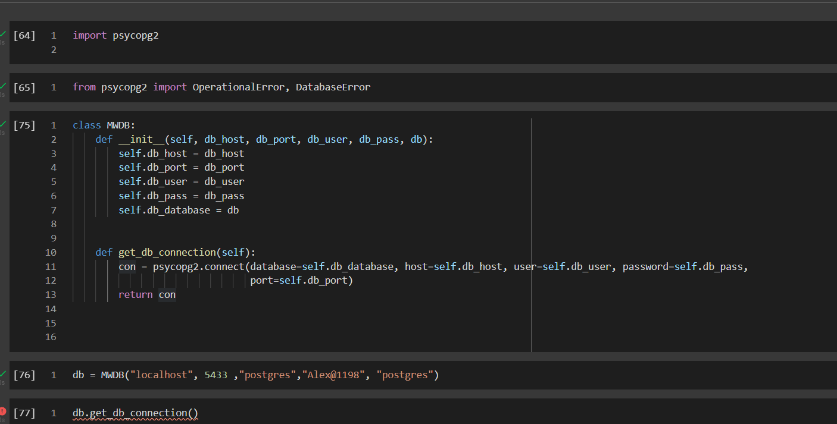Click the underlined db.get_db_connection() call
Screen dimensions: 837x424
click(x=135, y=413)
